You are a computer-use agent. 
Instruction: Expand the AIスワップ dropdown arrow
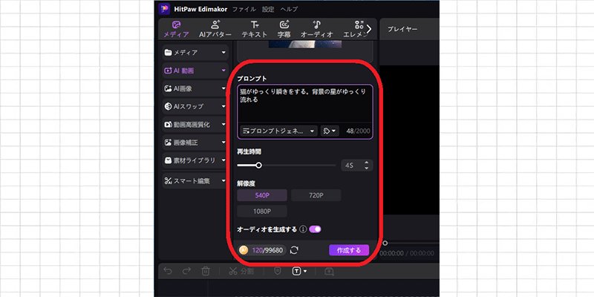[223, 106]
